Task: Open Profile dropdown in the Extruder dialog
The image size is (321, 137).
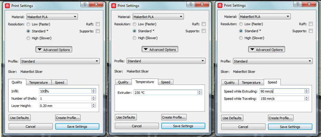Action: 166,61
